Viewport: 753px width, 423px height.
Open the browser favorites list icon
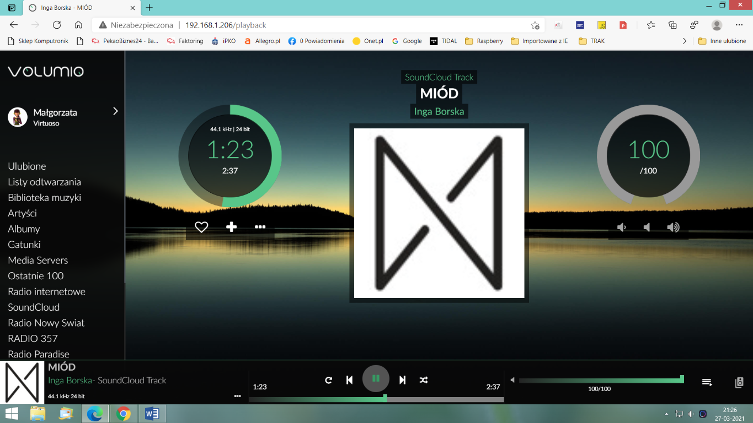click(651, 25)
